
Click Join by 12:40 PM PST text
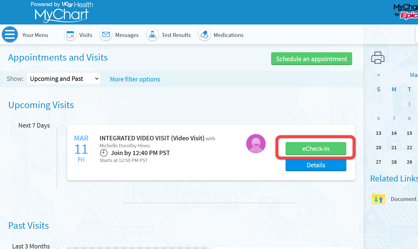[140, 153]
